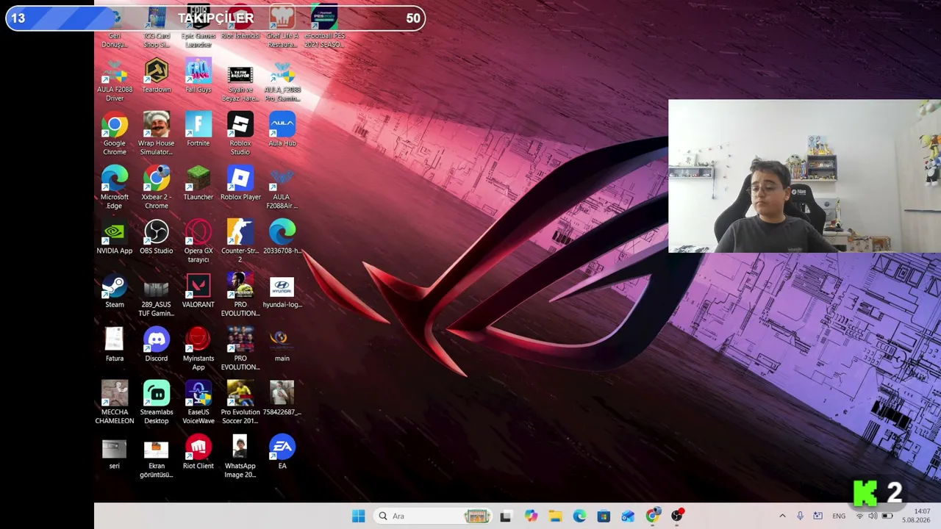
Task: Select the 20336708-h Edge file icon
Action: point(282,237)
